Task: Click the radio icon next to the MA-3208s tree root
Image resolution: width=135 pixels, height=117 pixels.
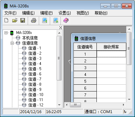Action: coord(12,33)
